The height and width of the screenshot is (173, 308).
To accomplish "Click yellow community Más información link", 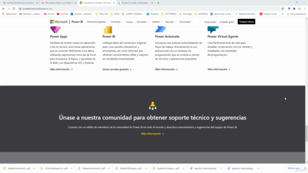I will click(x=153, y=134).
